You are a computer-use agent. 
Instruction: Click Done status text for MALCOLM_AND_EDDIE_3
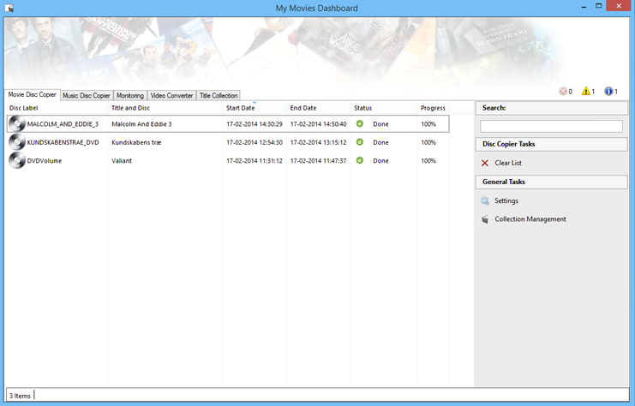click(x=380, y=124)
